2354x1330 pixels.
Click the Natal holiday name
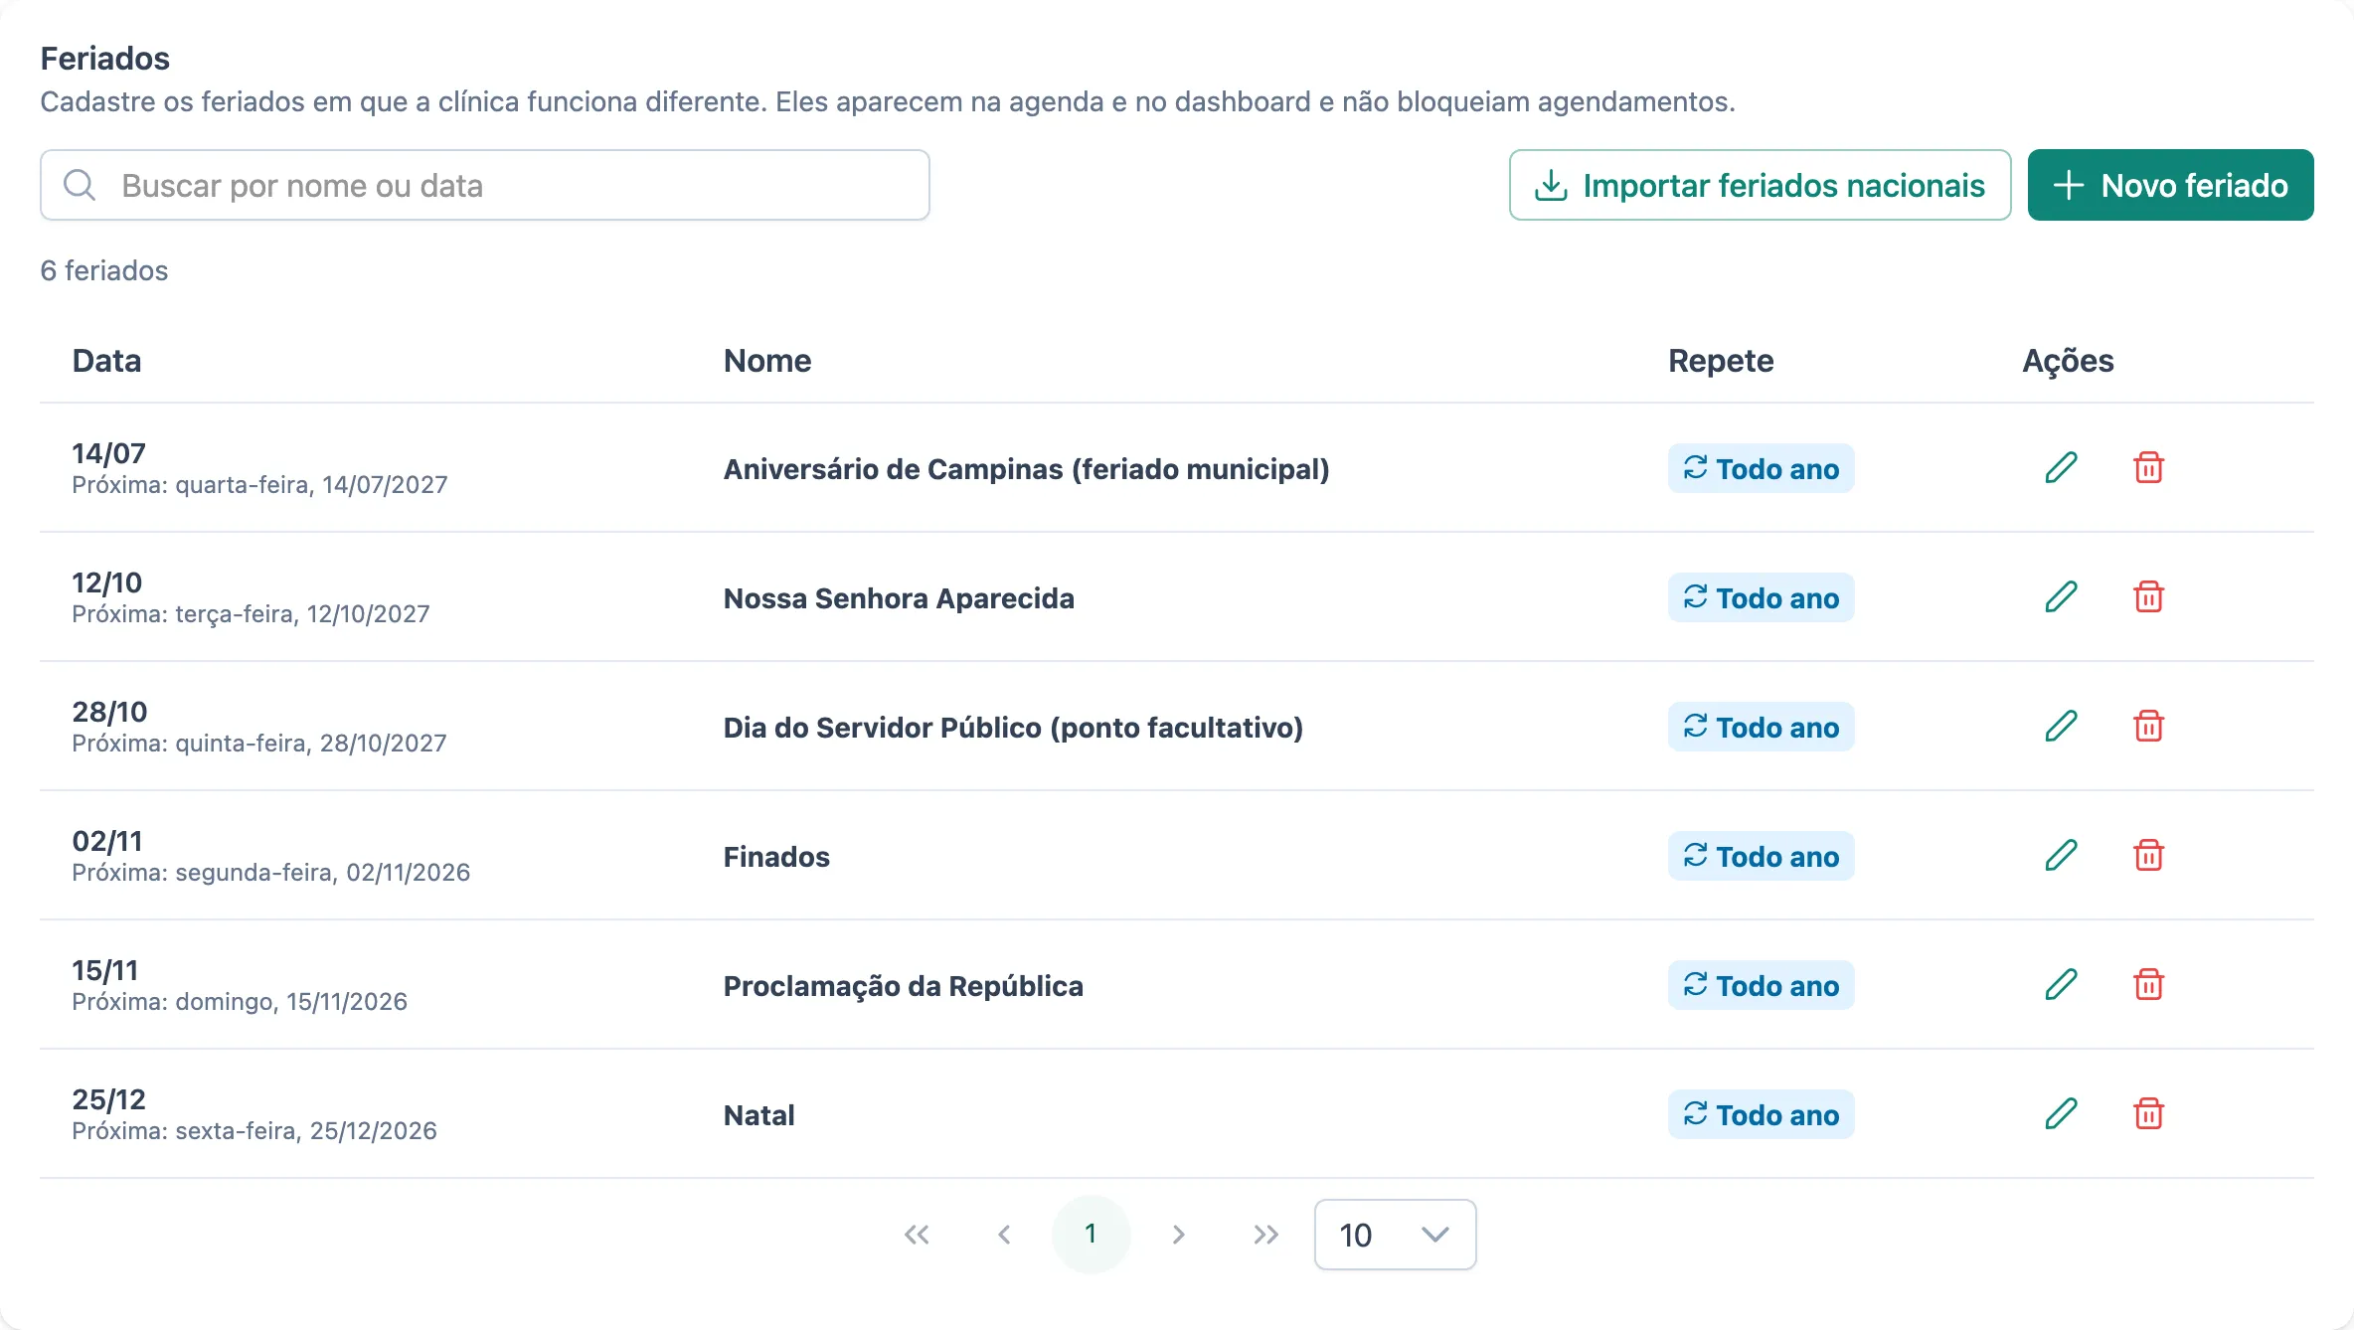click(x=758, y=1115)
